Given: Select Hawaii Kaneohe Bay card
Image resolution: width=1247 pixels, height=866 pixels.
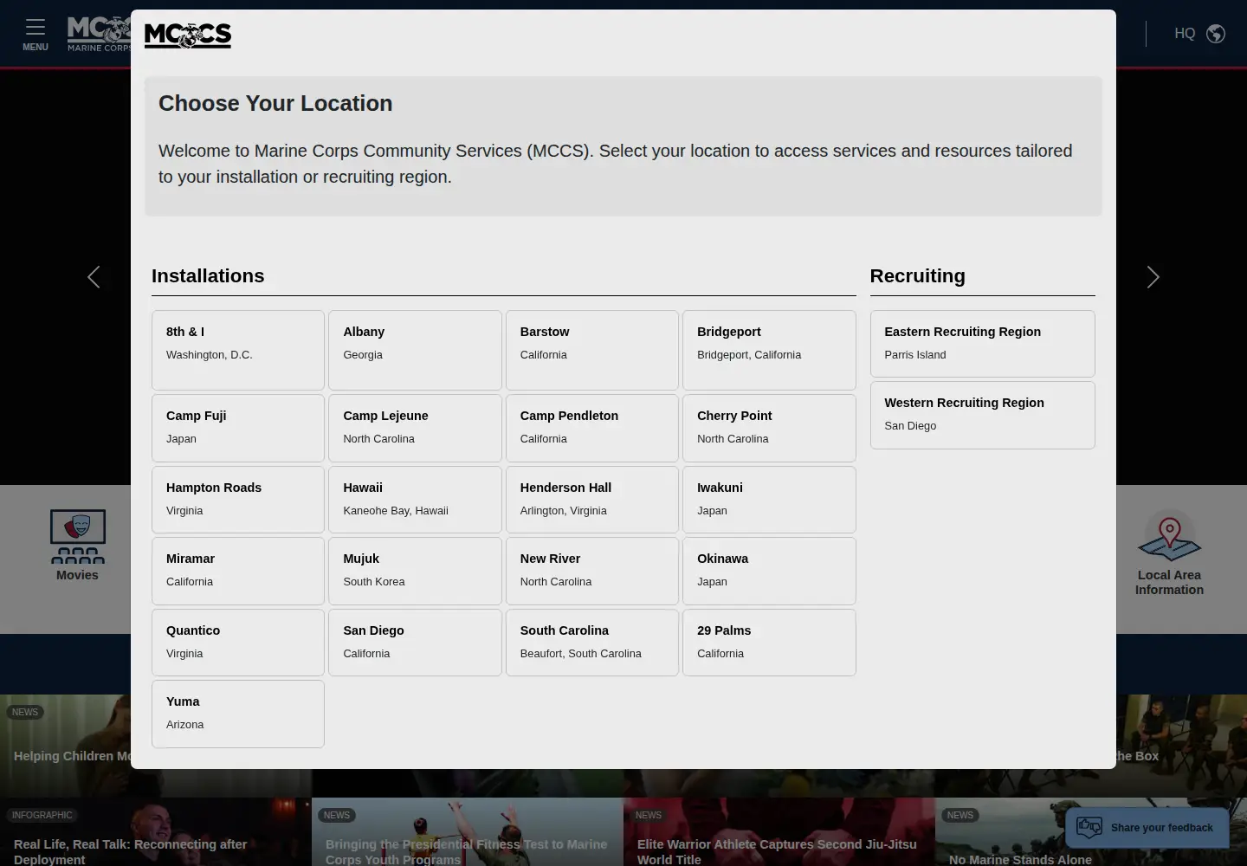Looking at the screenshot, I should [415, 500].
